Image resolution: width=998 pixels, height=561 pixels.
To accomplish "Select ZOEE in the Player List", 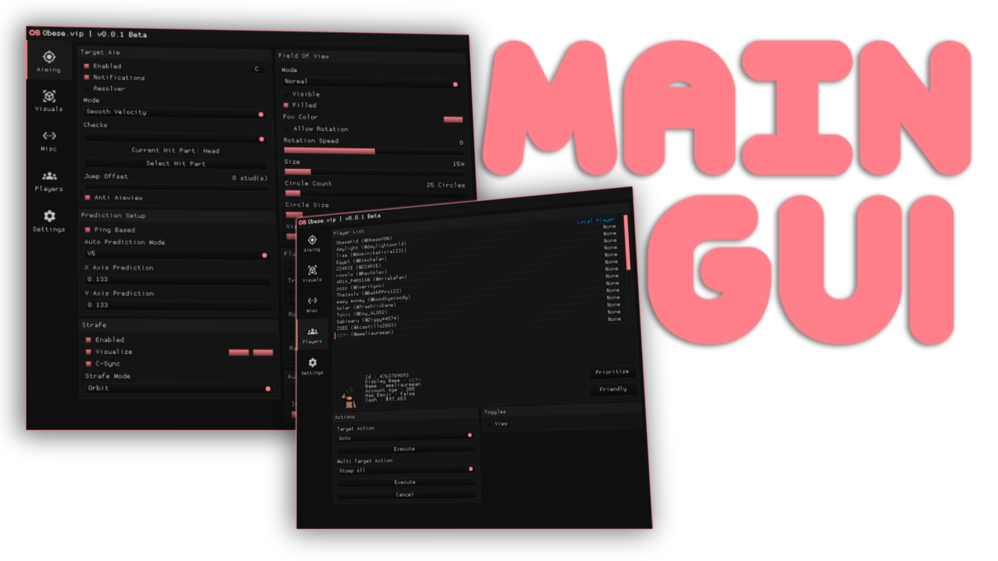I will [366, 327].
